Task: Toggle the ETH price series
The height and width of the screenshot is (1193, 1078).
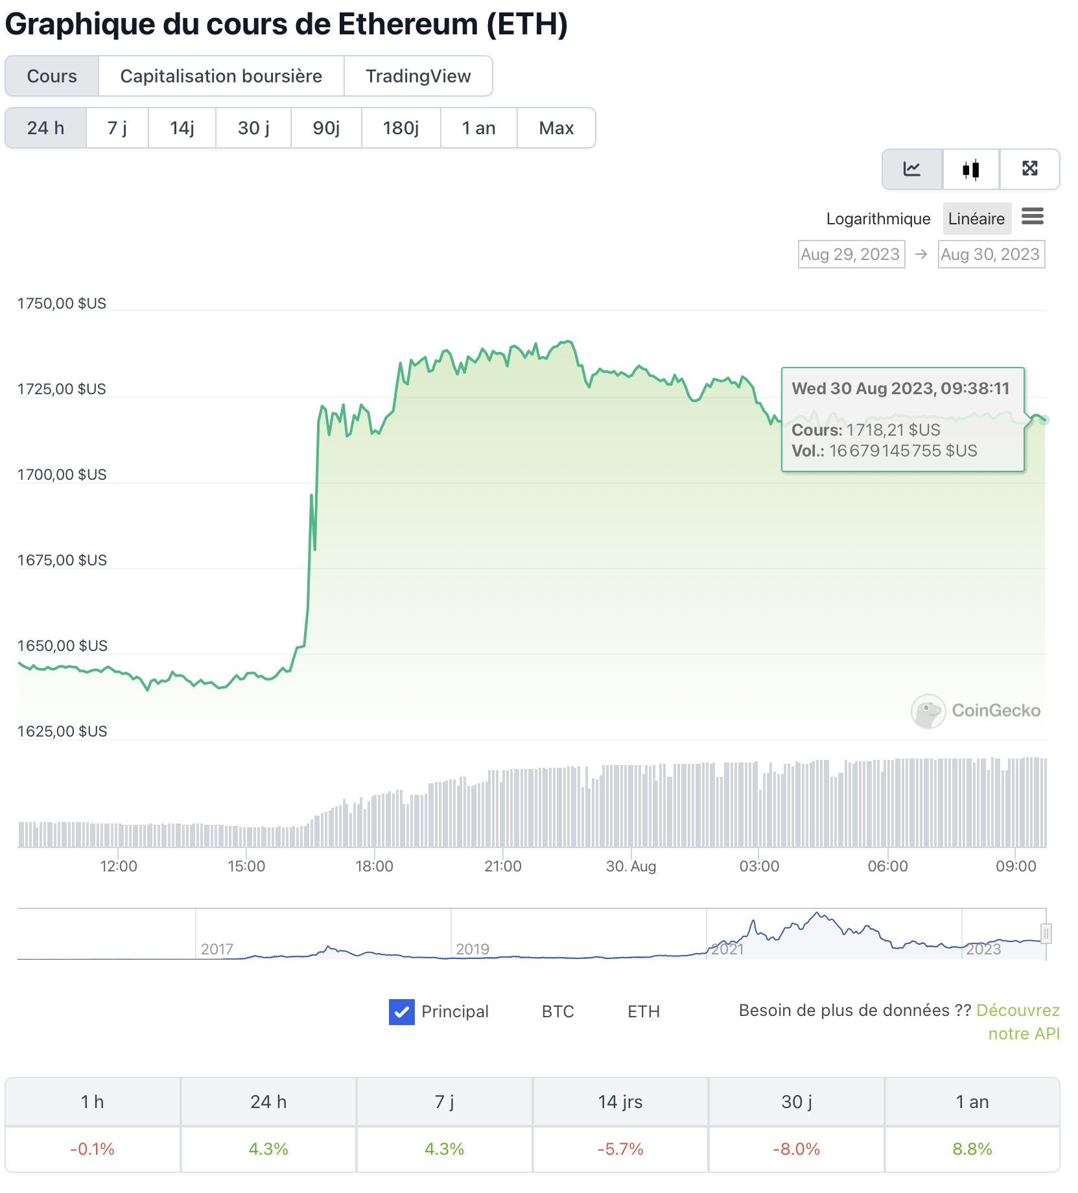Action: (643, 1011)
